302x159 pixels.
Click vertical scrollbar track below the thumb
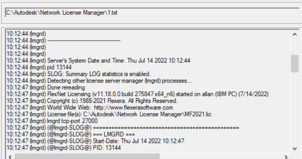coord(295,109)
